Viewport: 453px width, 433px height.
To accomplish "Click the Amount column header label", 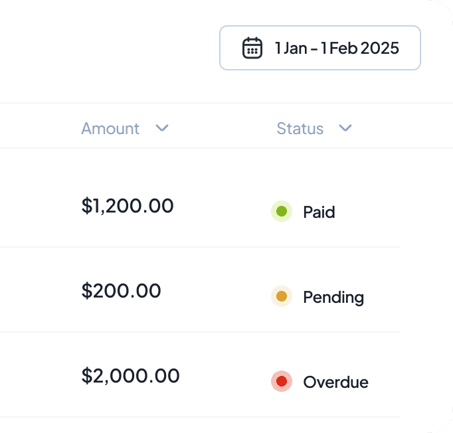I will 110,128.
